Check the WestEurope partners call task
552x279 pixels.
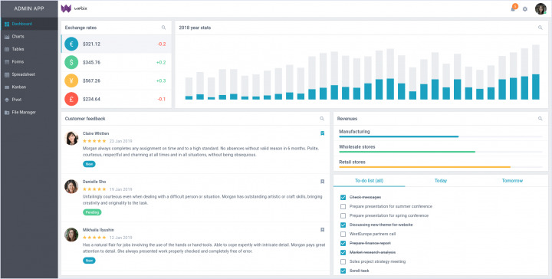pyautogui.click(x=343, y=234)
